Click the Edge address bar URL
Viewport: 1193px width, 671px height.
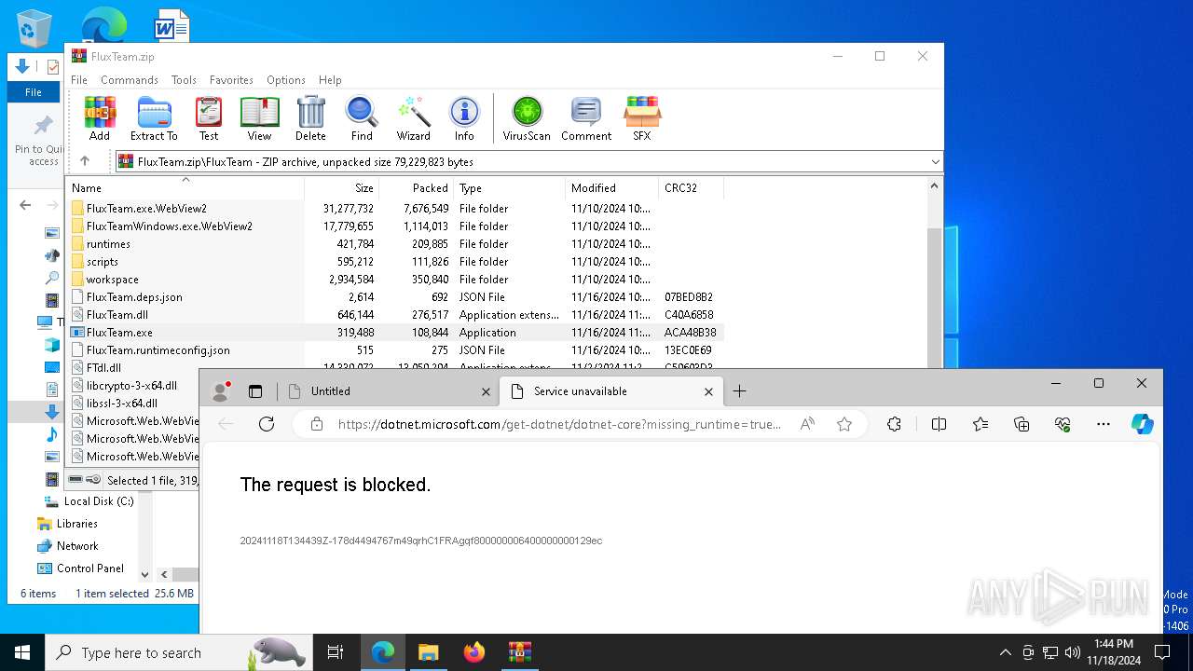click(x=559, y=424)
